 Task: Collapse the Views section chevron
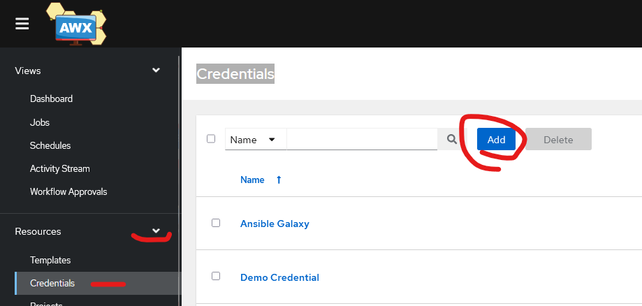click(156, 71)
